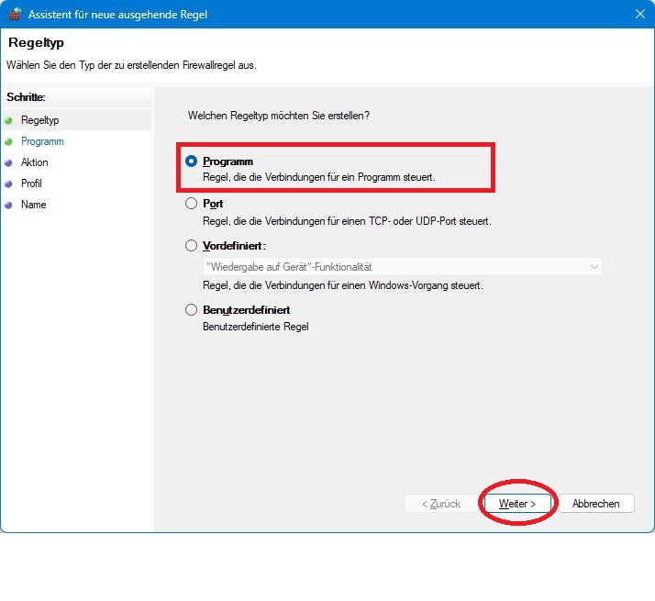The width and height of the screenshot is (655, 601).
Task: Click the Abbrechen button
Action: point(596,504)
